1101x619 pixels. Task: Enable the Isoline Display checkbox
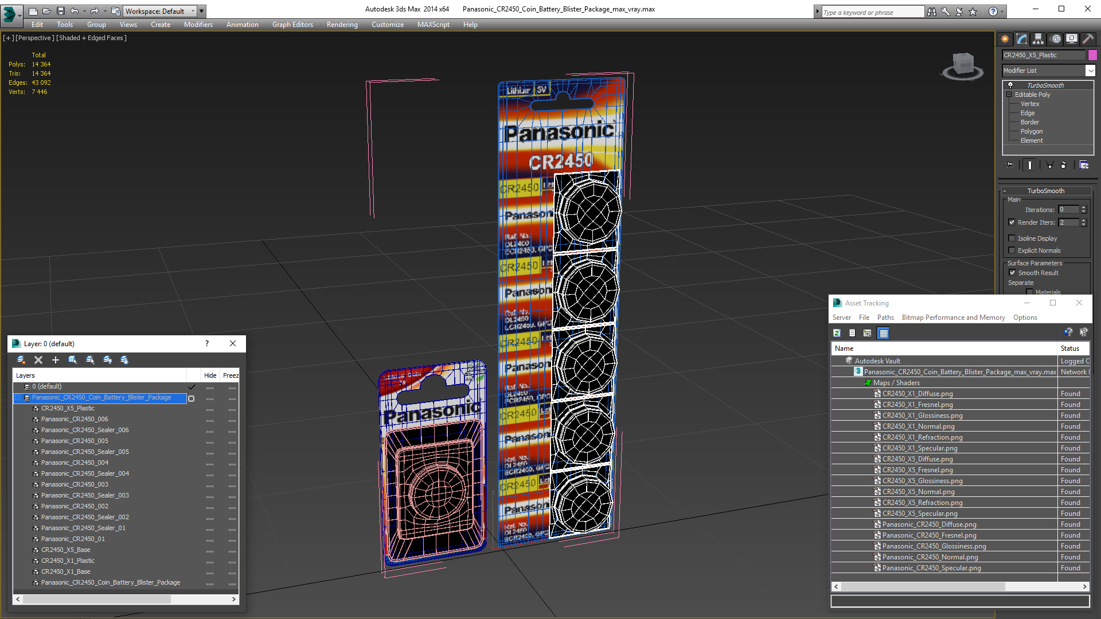(1012, 238)
